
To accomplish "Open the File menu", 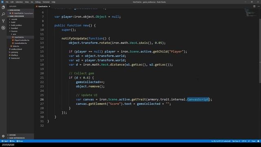I will (x=7, y=2).
